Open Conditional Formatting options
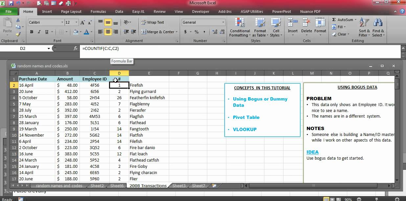The image size is (406, 201). pyautogui.click(x=239, y=29)
